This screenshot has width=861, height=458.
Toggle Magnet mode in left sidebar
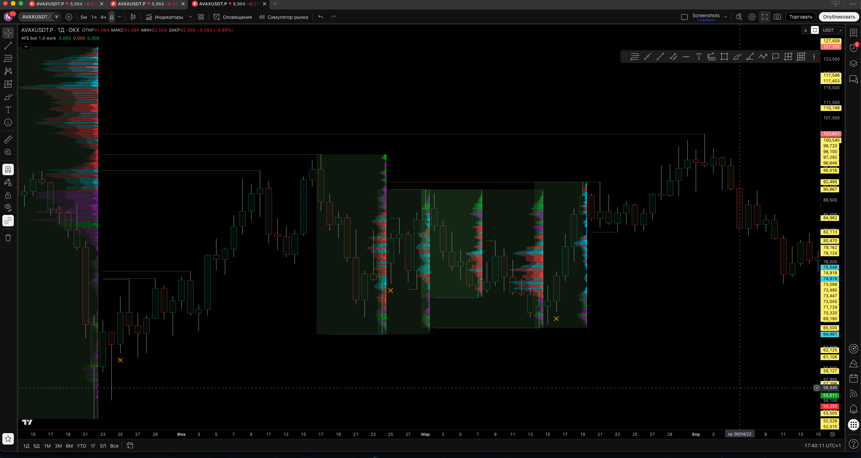coord(8,169)
